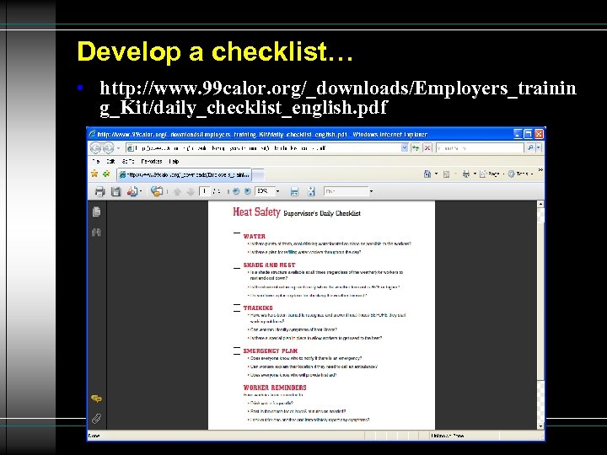Expand the address bar history dropdown
This screenshot has width=607, height=455.
405,147
